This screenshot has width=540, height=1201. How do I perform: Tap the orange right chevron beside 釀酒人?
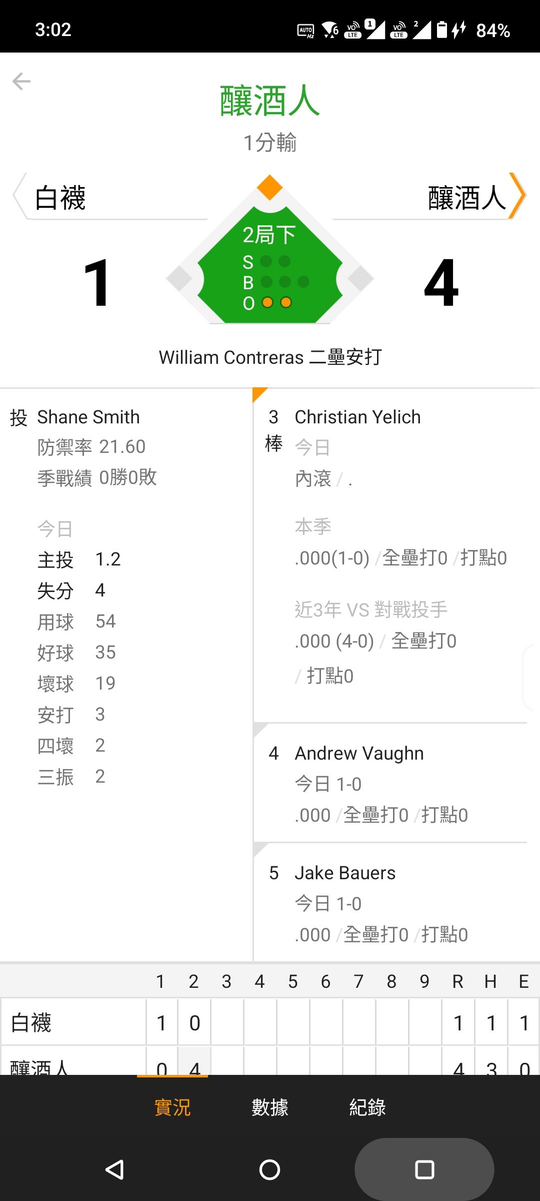pyautogui.click(x=517, y=196)
